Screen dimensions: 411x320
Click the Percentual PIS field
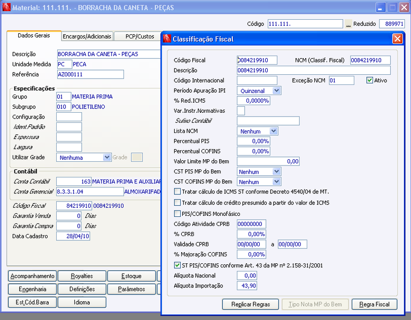point(253,141)
